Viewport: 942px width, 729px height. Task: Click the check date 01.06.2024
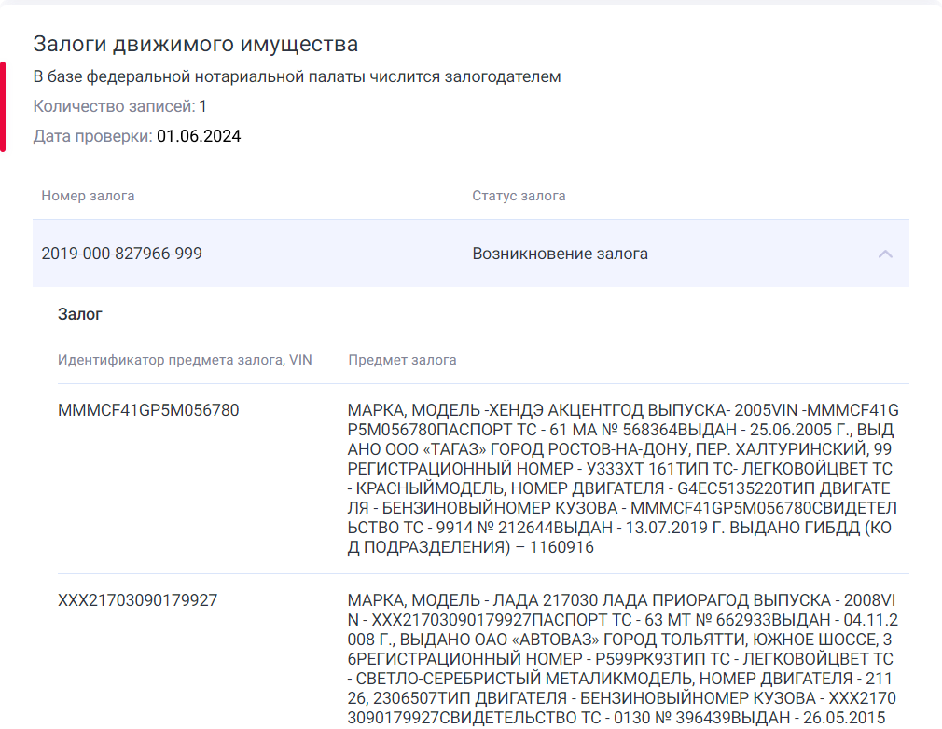click(199, 136)
